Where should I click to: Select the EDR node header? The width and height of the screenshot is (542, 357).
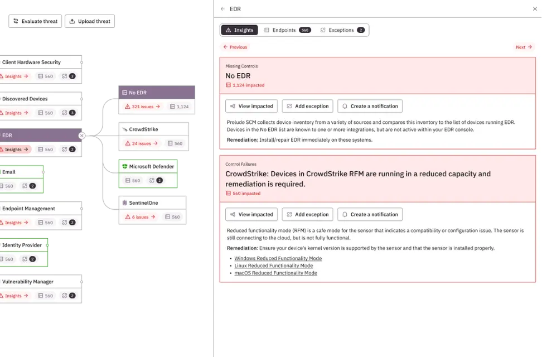39,136
